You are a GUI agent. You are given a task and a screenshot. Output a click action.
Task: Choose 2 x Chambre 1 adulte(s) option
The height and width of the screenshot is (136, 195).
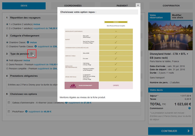click(7, 28)
